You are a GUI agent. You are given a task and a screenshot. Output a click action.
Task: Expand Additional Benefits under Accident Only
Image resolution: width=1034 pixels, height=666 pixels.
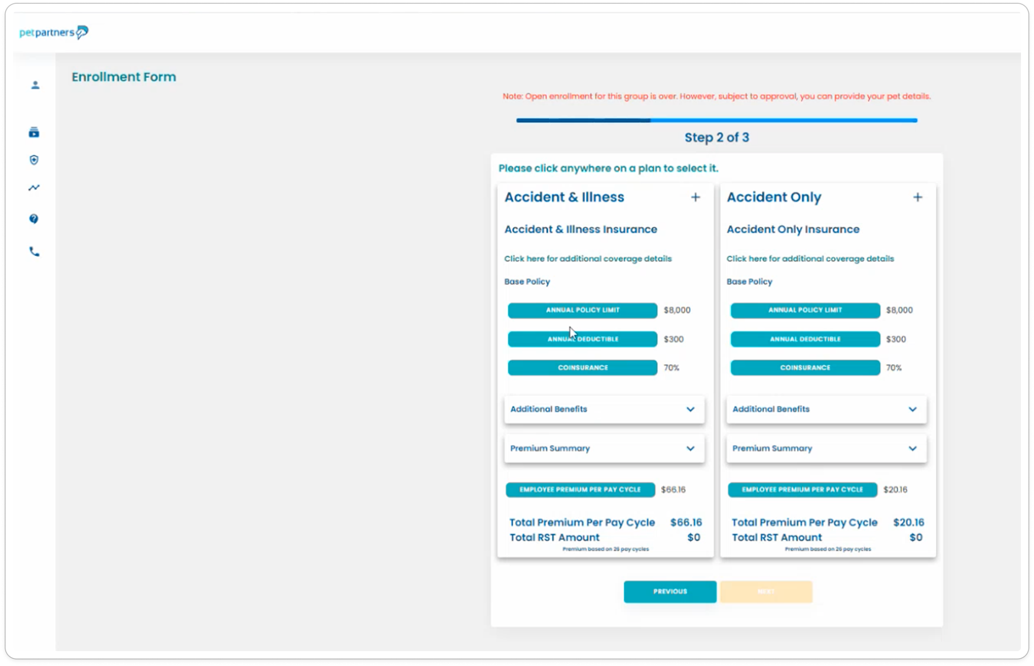[x=826, y=409]
